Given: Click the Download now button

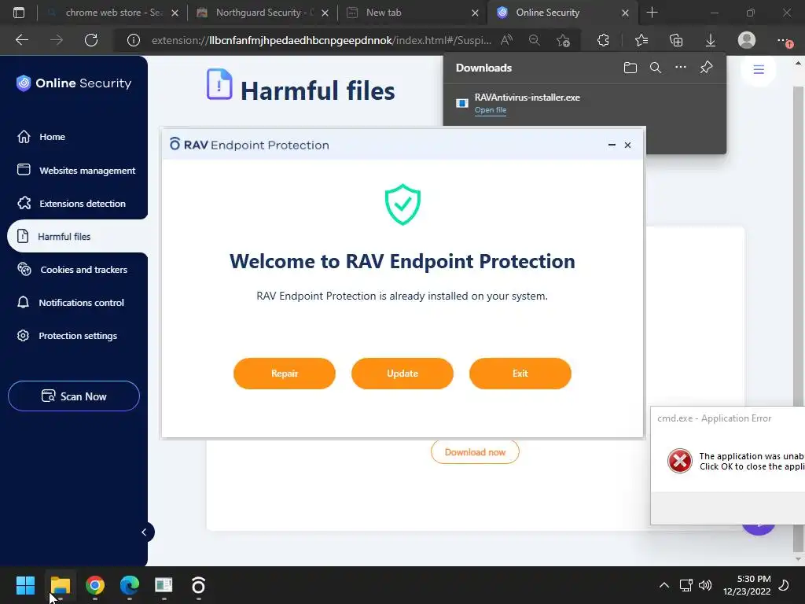Looking at the screenshot, I should point(475,452).
